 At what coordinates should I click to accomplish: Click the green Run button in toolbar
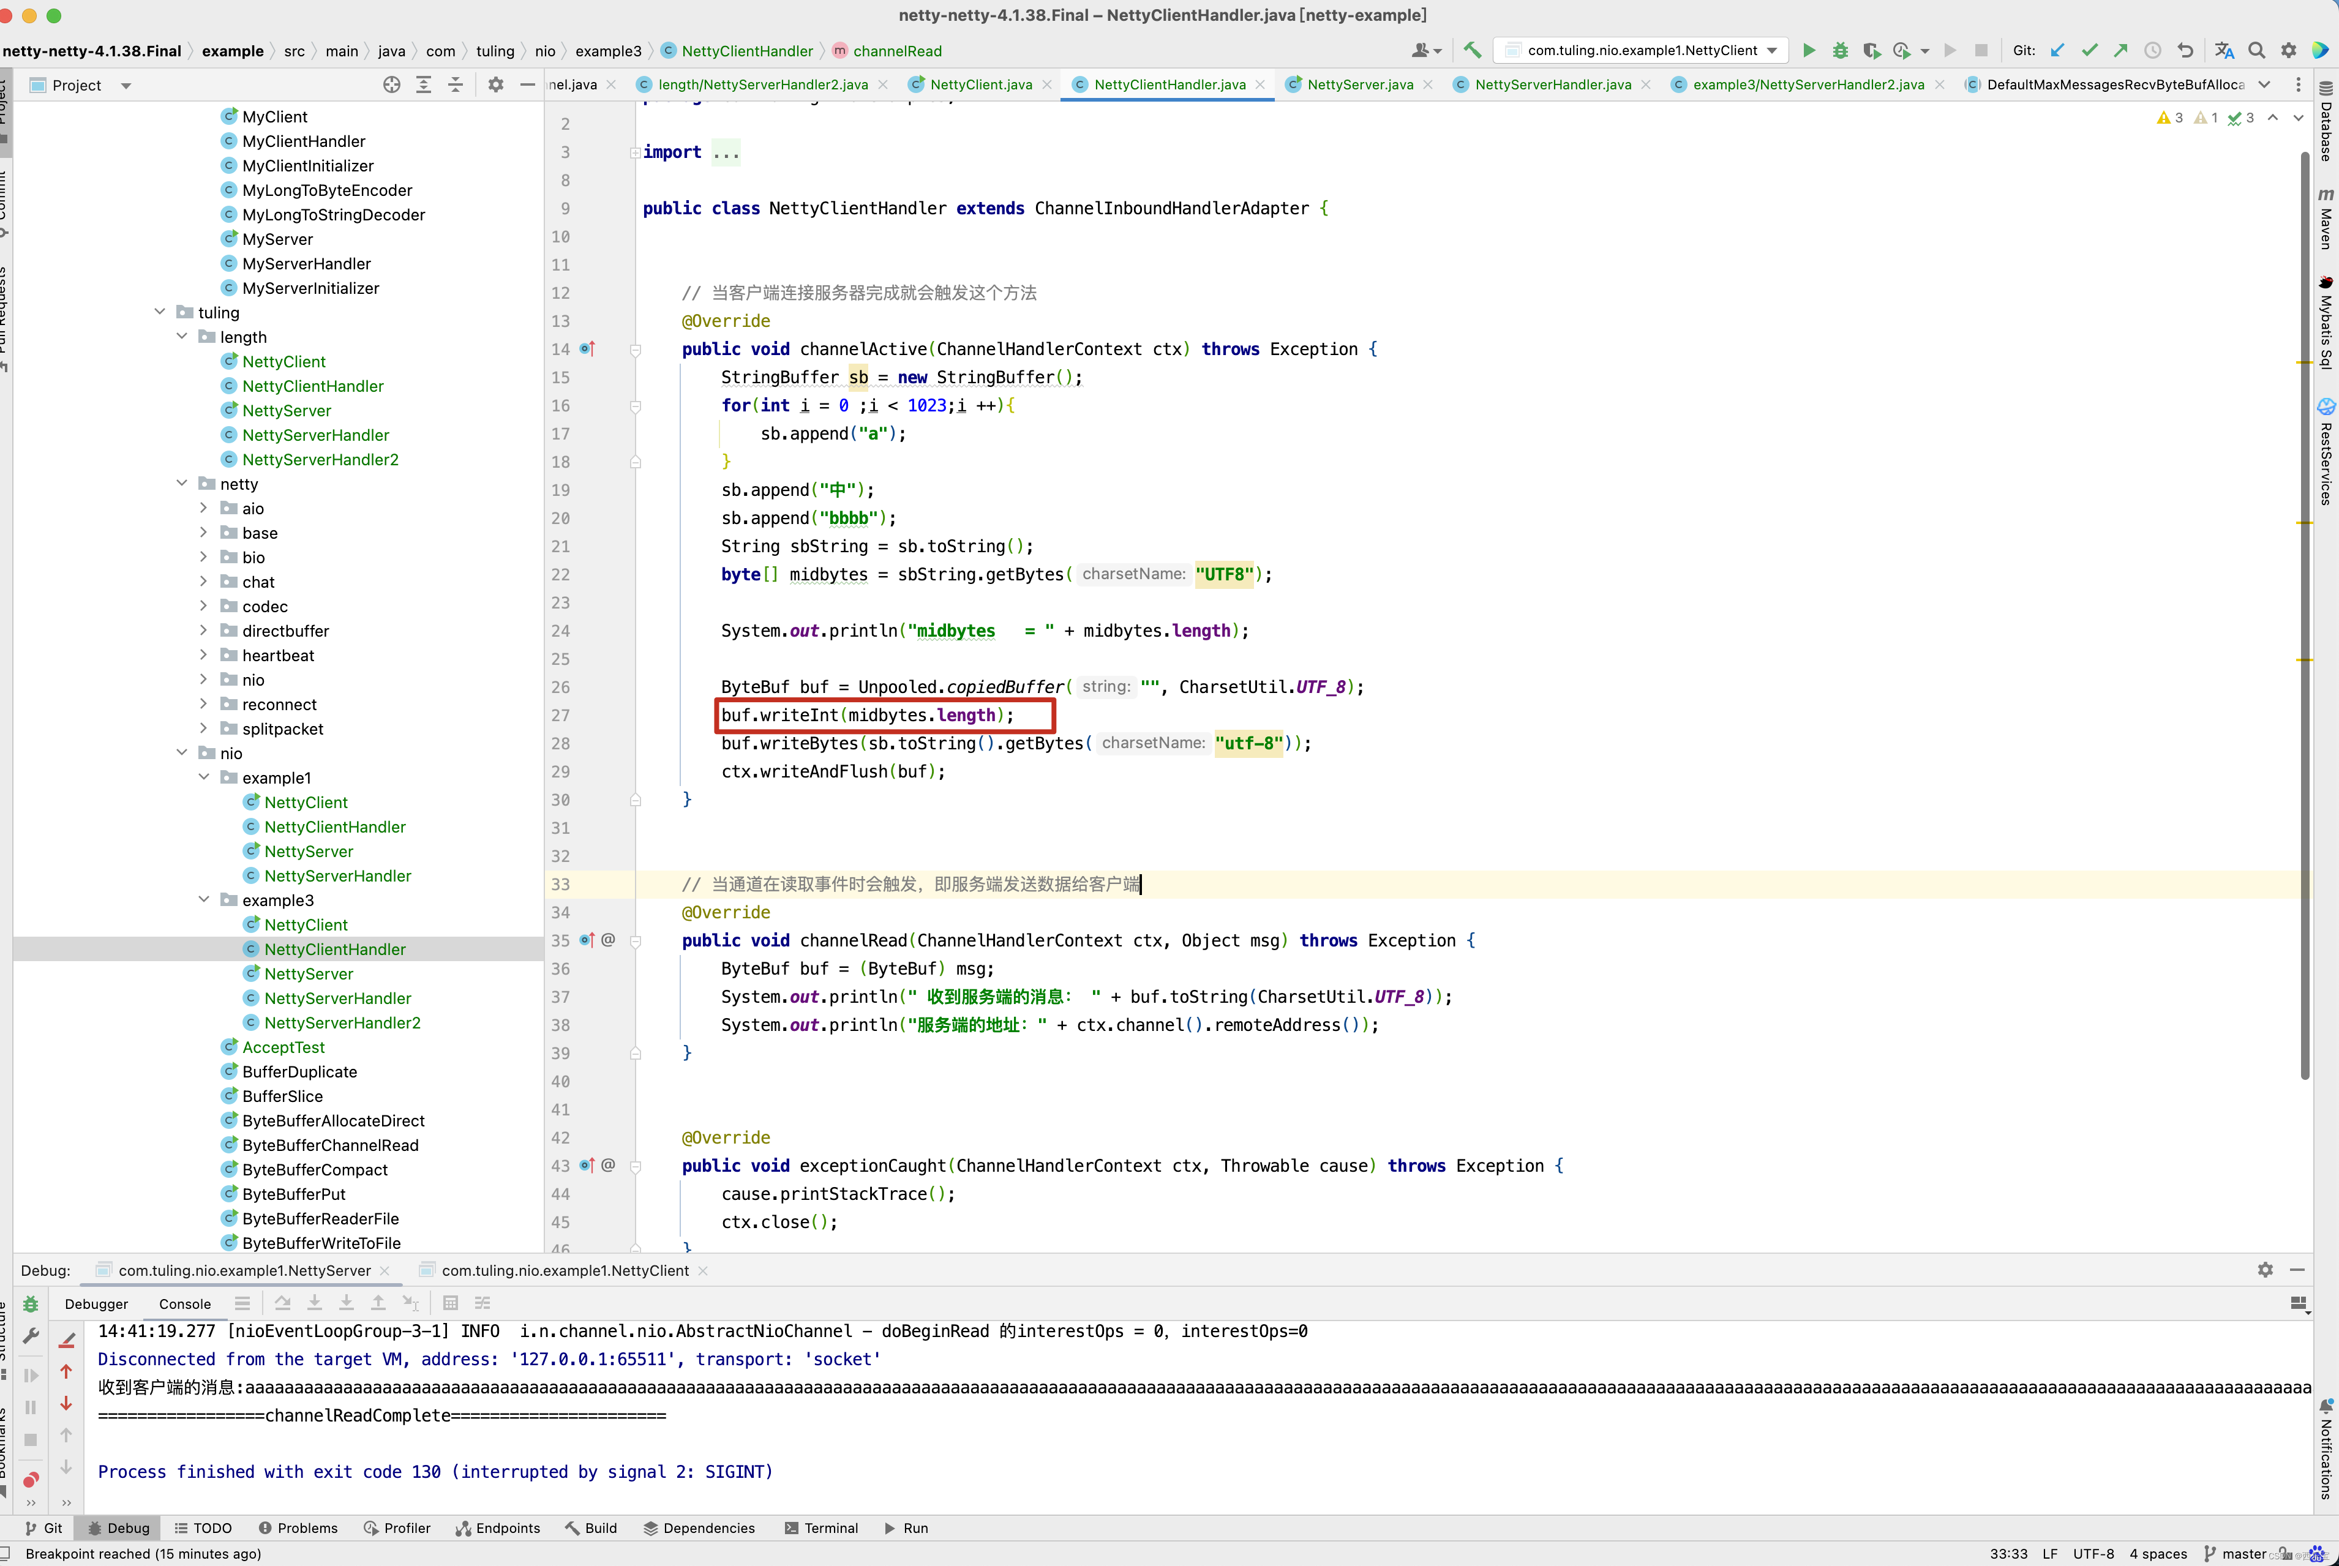(x=1809, y=50)
